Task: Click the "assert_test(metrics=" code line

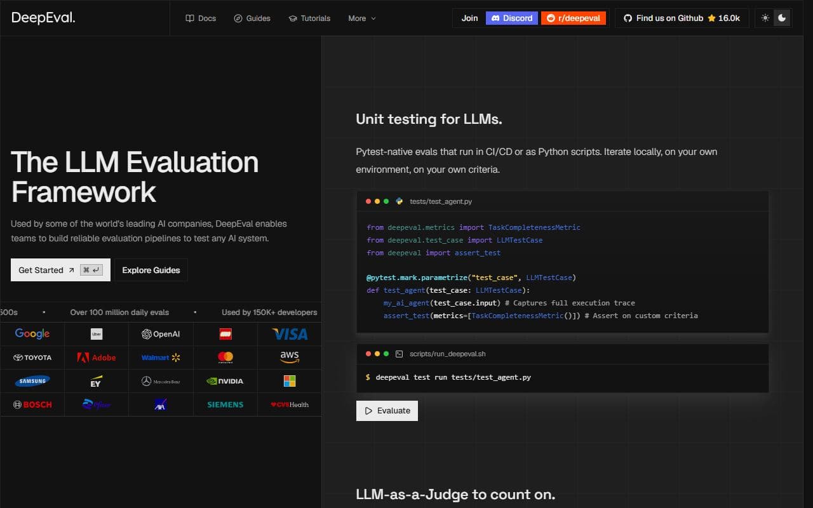Action: (541, 316)
